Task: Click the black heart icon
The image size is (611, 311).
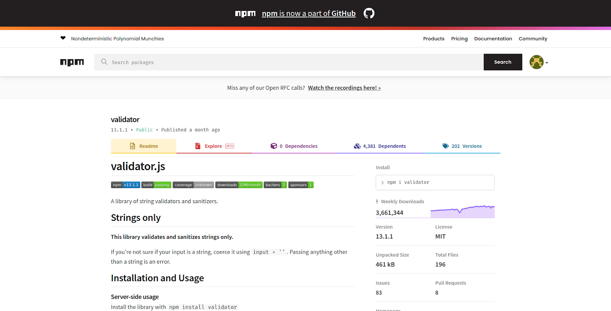Action: [x=63, y=38]
